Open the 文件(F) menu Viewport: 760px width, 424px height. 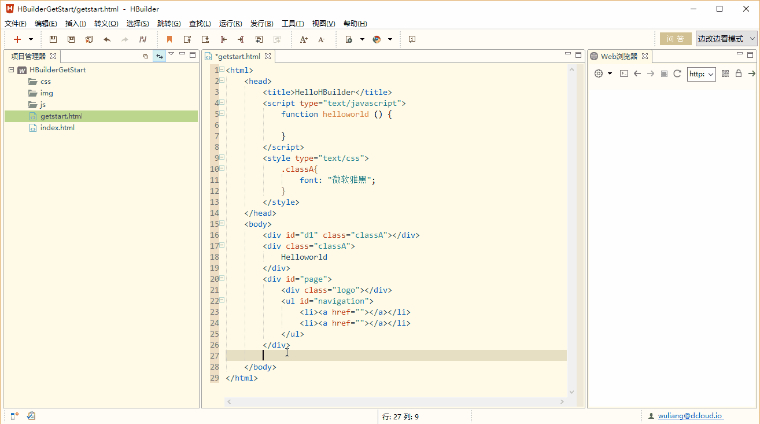coord(16,24)
